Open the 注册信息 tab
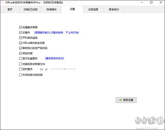This screenshot has width=165, height=130. 93,10
